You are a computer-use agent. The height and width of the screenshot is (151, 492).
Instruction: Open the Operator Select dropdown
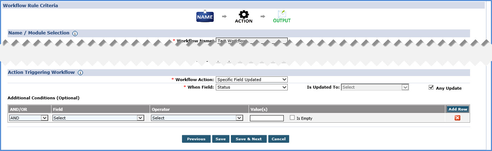point(197,118)
